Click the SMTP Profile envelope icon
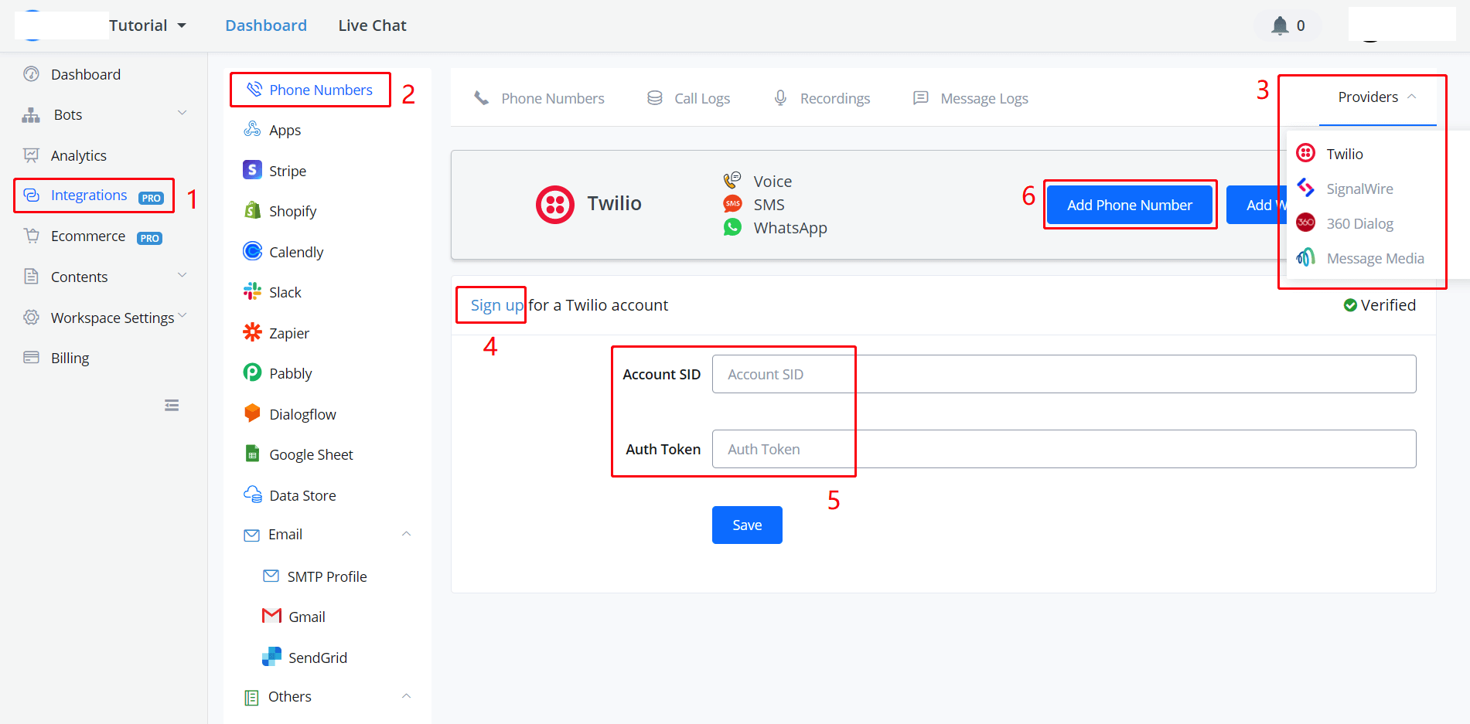Screen dimensions: 1470x724 pos(271,576)
